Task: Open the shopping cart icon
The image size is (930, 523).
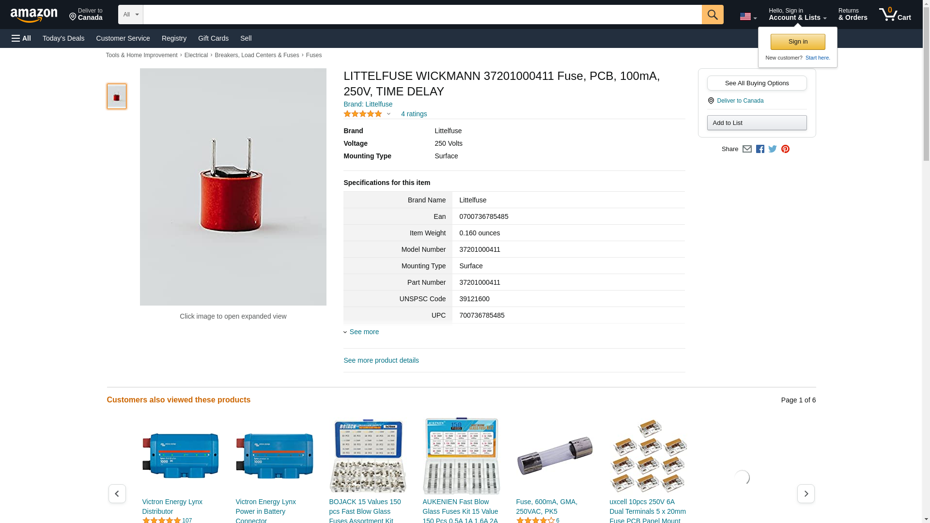Action: [x=895, y=15]
